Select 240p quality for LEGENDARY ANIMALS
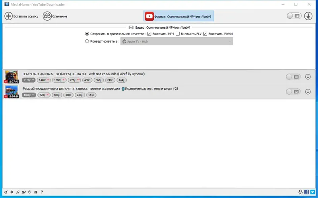 [x=111, y=80]
